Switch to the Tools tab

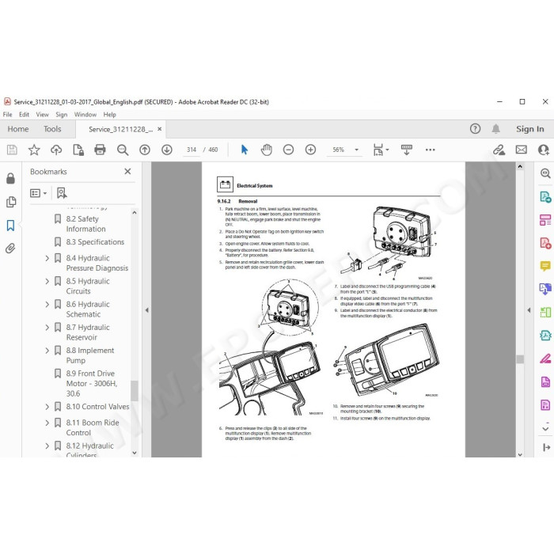click(52, 129)
